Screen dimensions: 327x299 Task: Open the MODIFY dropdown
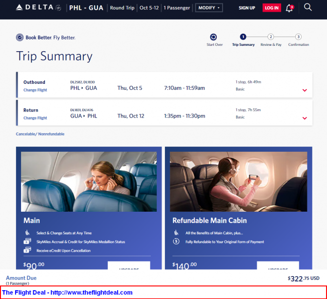click(209, 8)
